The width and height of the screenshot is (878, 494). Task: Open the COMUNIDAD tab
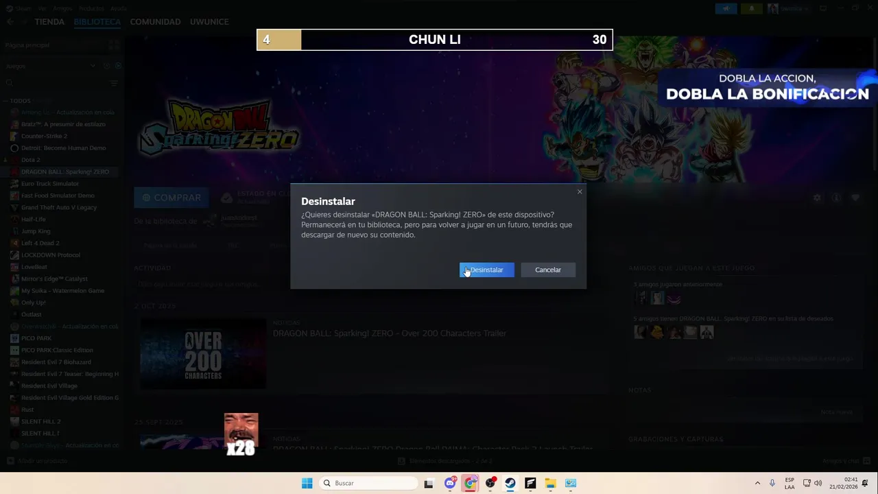click(155, 22)
